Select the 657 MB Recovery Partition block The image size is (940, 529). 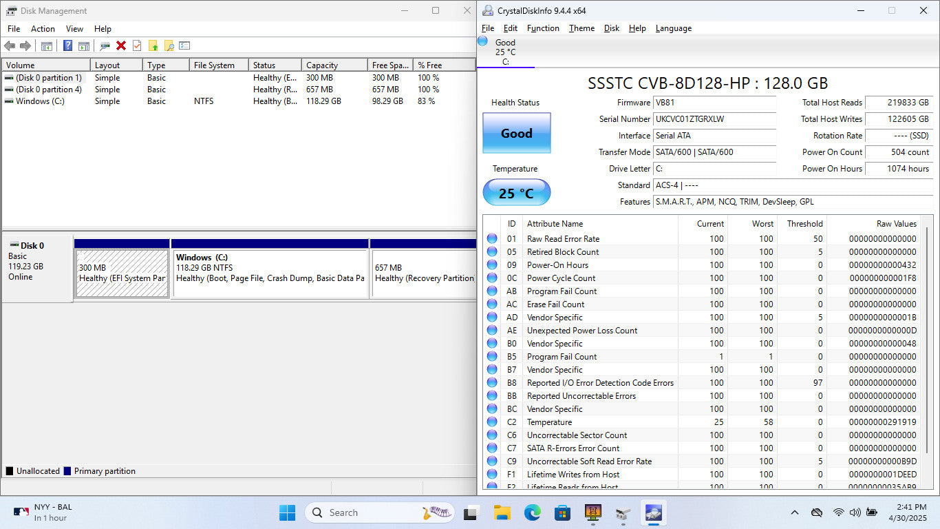coord(423,273)
